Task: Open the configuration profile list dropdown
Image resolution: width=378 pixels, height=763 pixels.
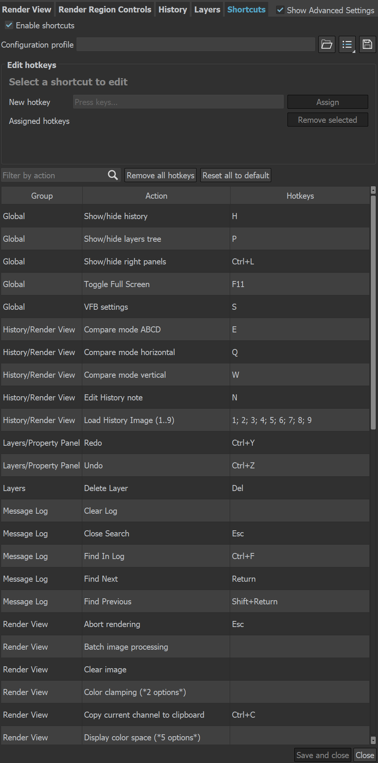Action: tap(347, 44)
